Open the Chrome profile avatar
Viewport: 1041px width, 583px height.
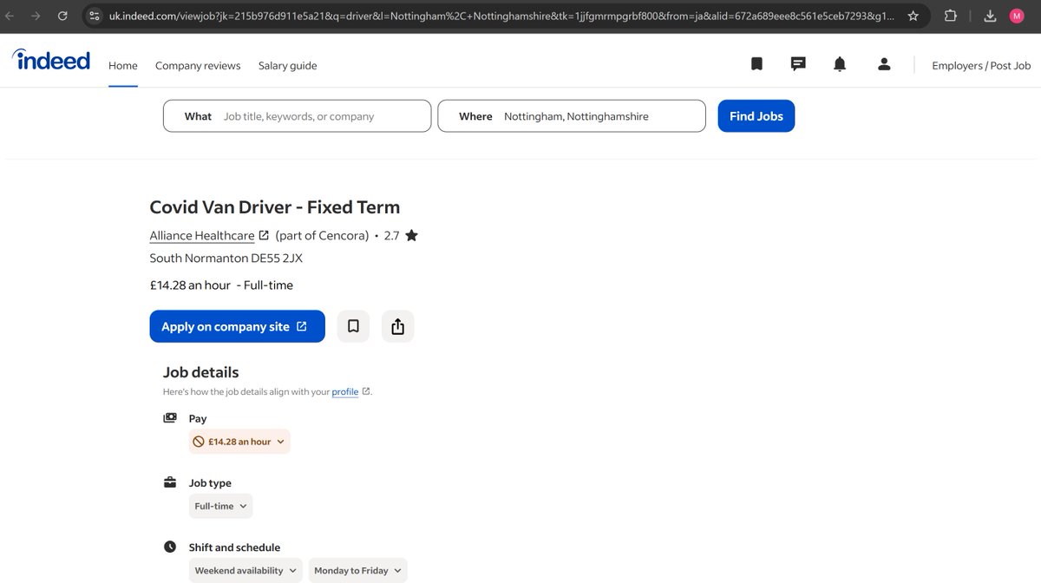[x=1017, y=16]
